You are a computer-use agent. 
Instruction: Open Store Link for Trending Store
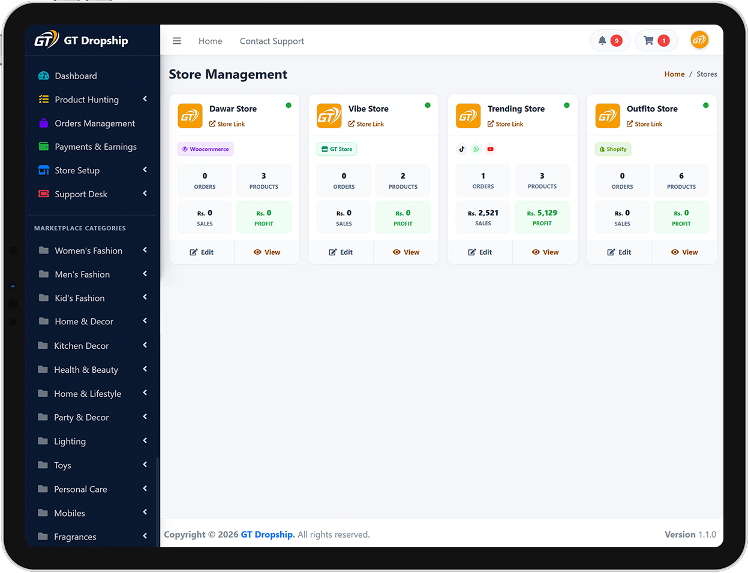pos(506,124)
